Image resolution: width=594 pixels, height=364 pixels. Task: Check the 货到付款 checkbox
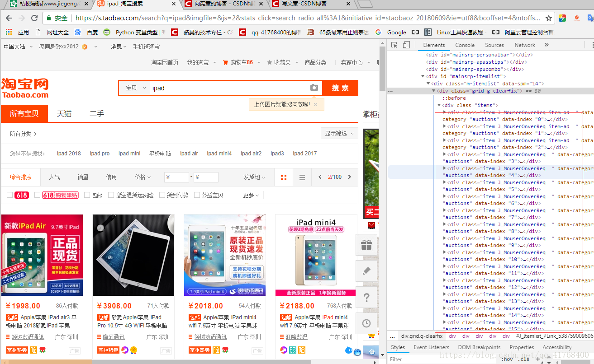(162, 195)
